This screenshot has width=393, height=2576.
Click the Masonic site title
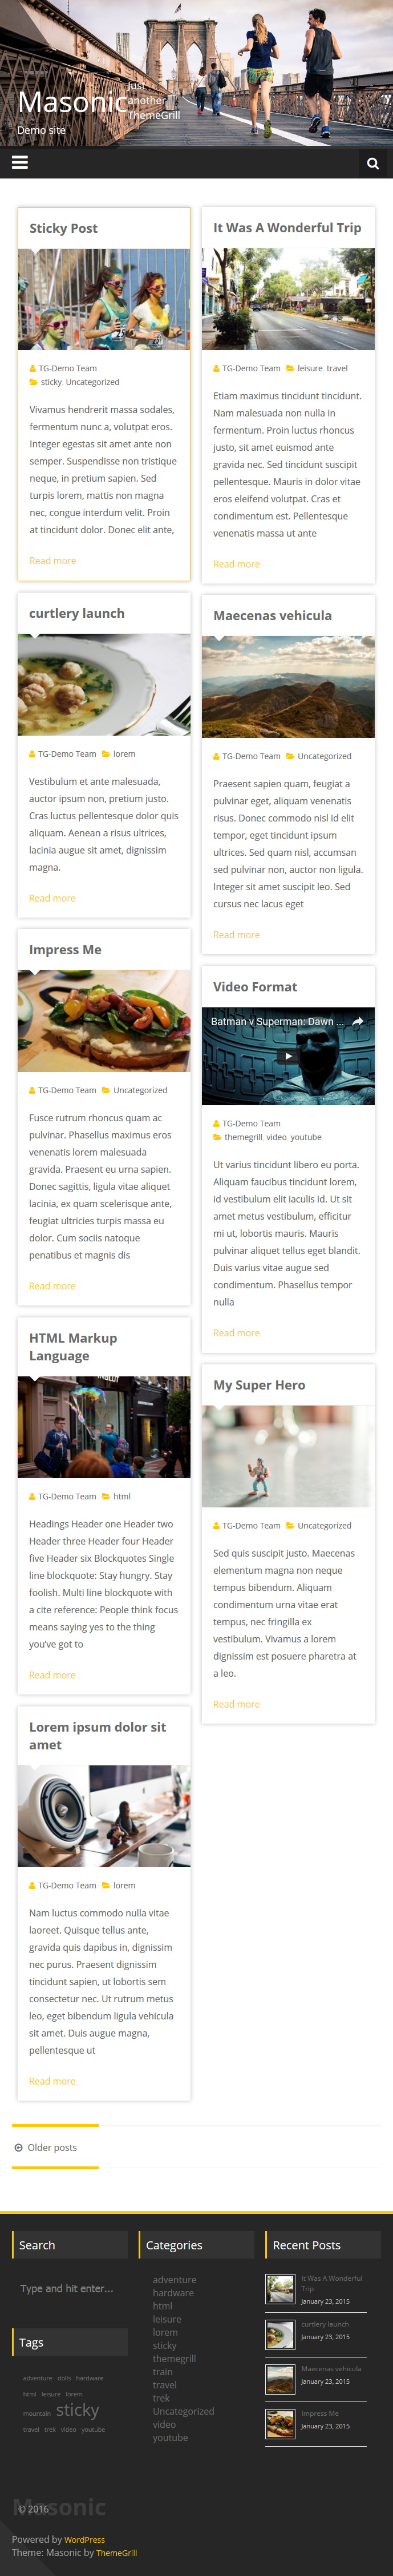72,102
